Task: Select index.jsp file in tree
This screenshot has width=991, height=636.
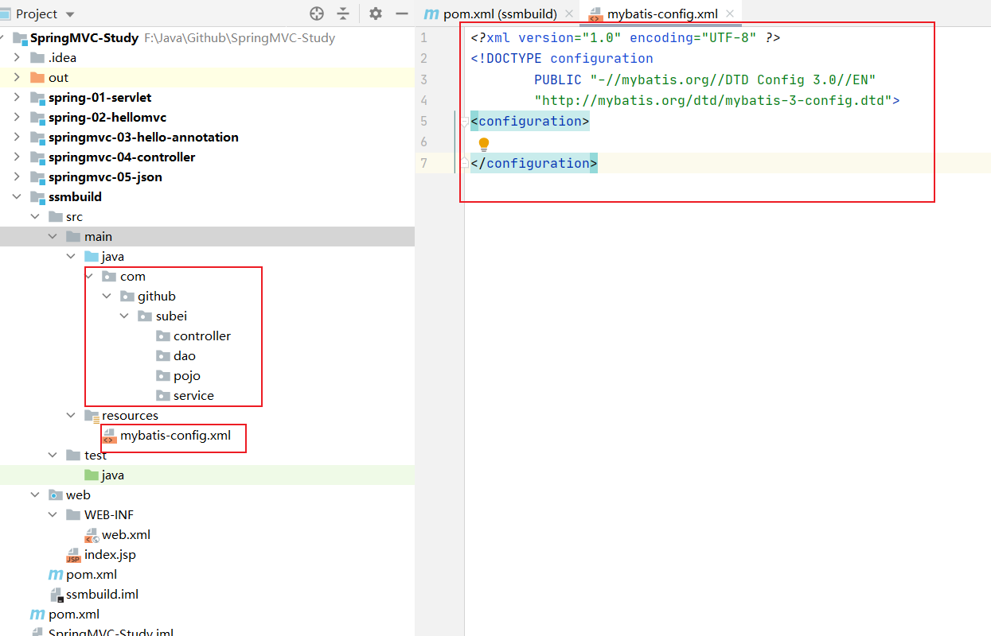Action: [110, 555]
